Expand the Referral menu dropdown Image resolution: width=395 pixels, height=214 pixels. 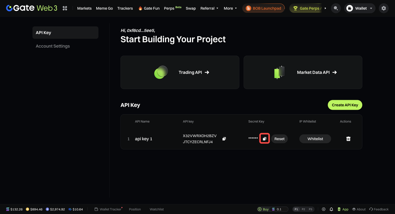(x=209, y=8)
